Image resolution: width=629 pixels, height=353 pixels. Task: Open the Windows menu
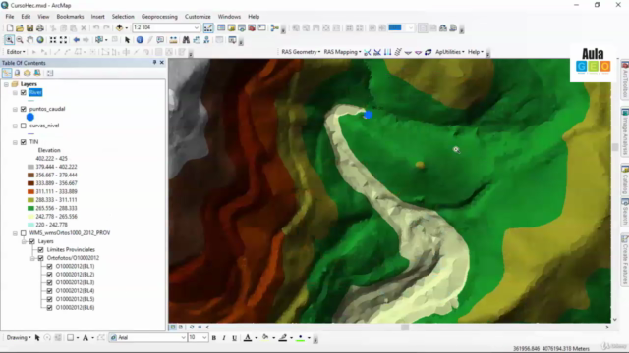pyautogui.click(x=229, y=17)
